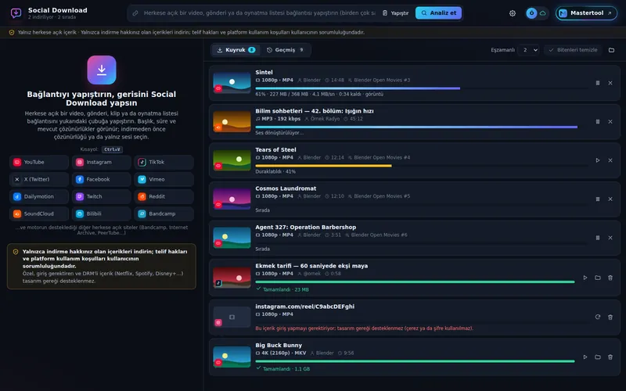Click the Tears of Steel thumbnail

(x=232, y=160)
